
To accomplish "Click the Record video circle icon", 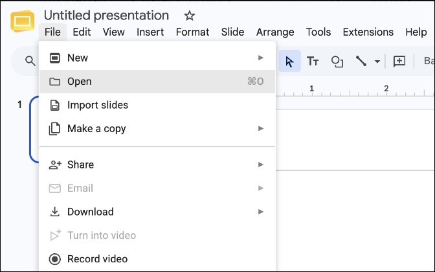I will tap(54, 259).
